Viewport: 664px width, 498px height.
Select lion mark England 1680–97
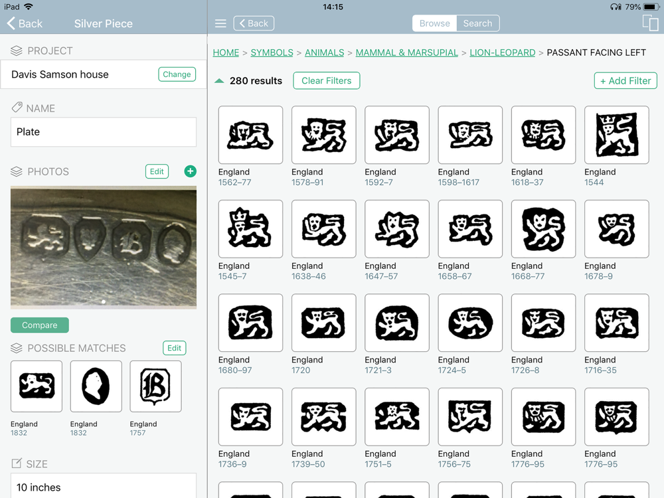[x=250, y=323]
